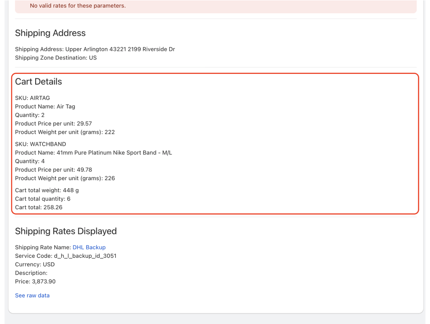
Task: Select the Upper Arlington 43221 address line
Action: pos(95,49)
